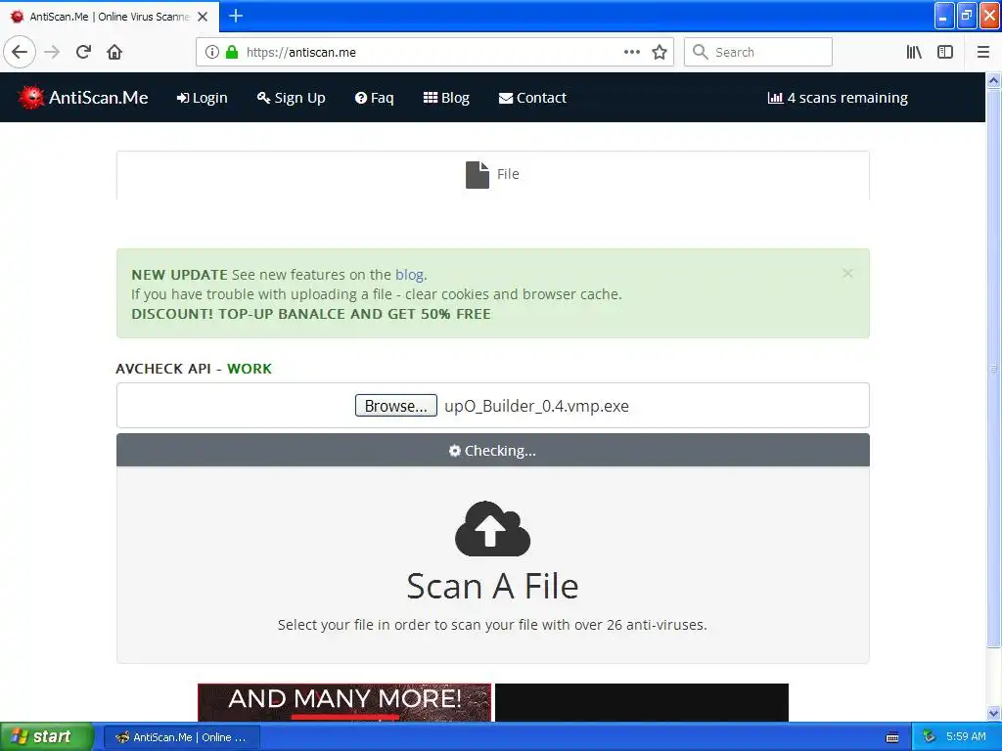This screenshot has height=751, width=1002.
Task: Click the 4 scans remaining indicator
Action: click(x=838, y=98)
